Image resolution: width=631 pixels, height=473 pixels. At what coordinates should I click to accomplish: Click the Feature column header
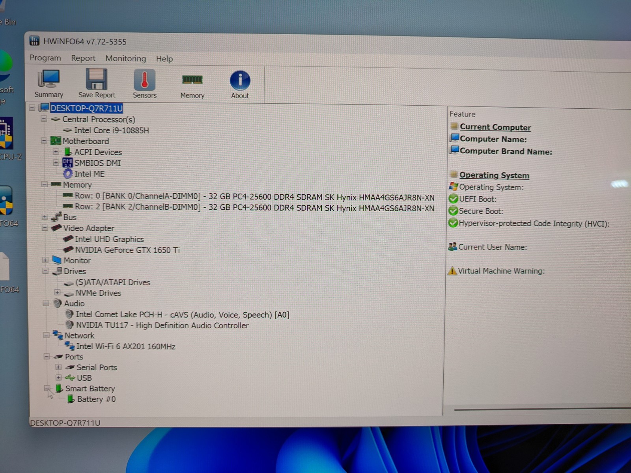click(x=463, y=114)
